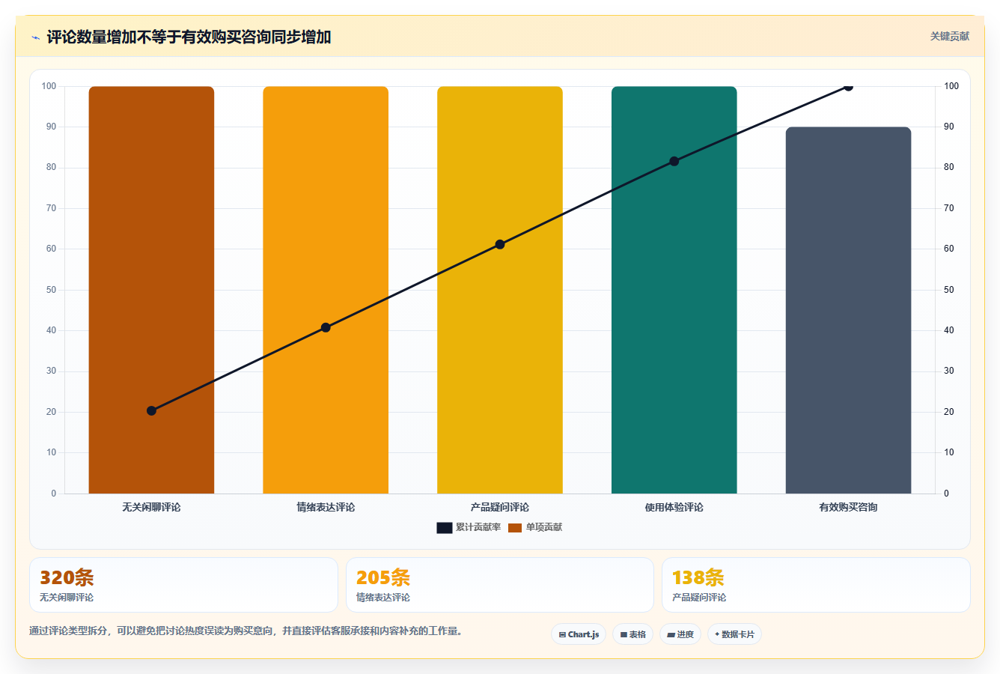This screenshot has height=674, width=1000.
Task: Click the chart title 评论数量增加不等于有效购买咨询同步增加
Action: pyautogui.click(x=189, y=37)
